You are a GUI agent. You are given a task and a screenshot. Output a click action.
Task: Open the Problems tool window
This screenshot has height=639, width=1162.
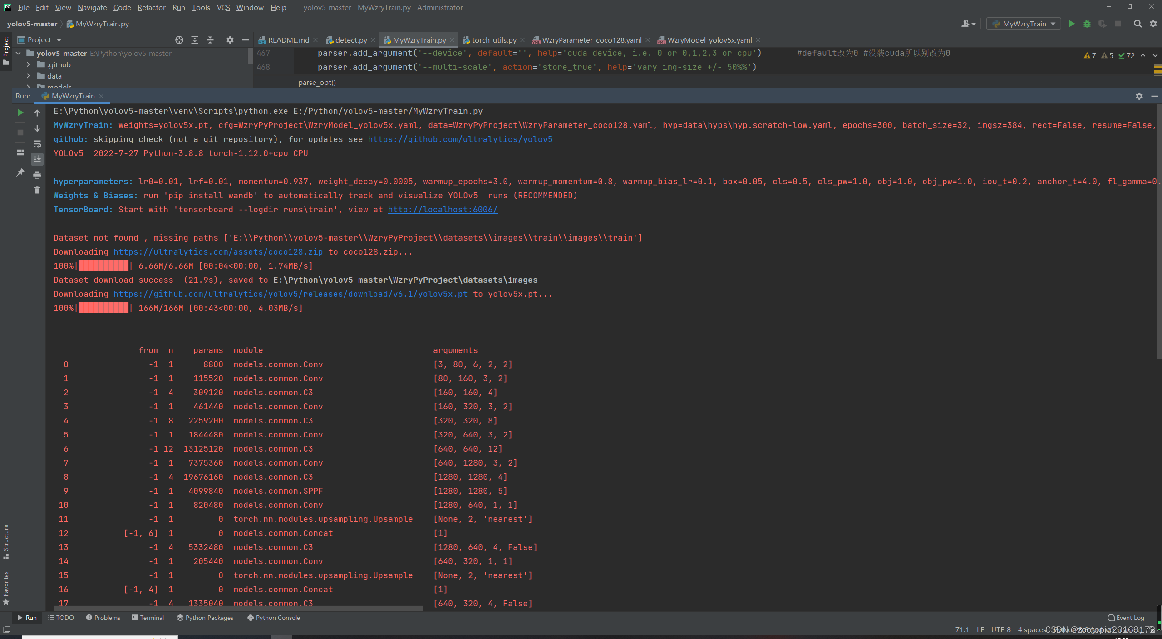tap(103, 618)
